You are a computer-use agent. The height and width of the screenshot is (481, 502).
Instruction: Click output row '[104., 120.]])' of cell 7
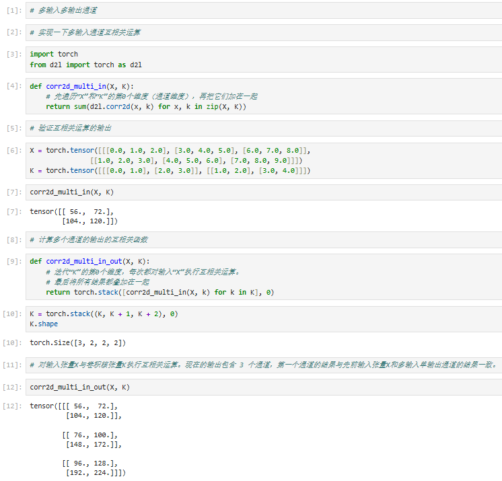pyautogui.click(x=90, y=221)
